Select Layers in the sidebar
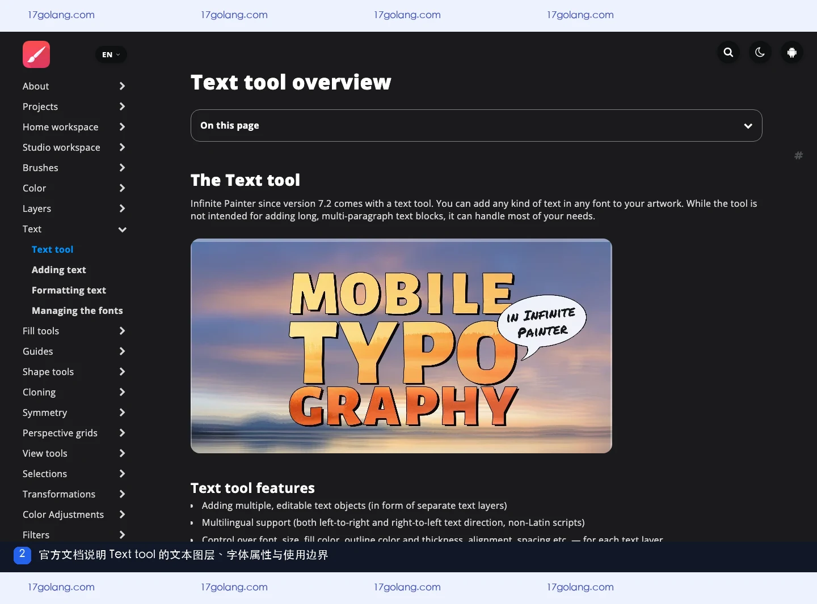 tap(37, 209)
